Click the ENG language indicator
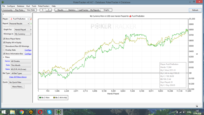Viewport: 204px width, 115px height. coord(189,112)
